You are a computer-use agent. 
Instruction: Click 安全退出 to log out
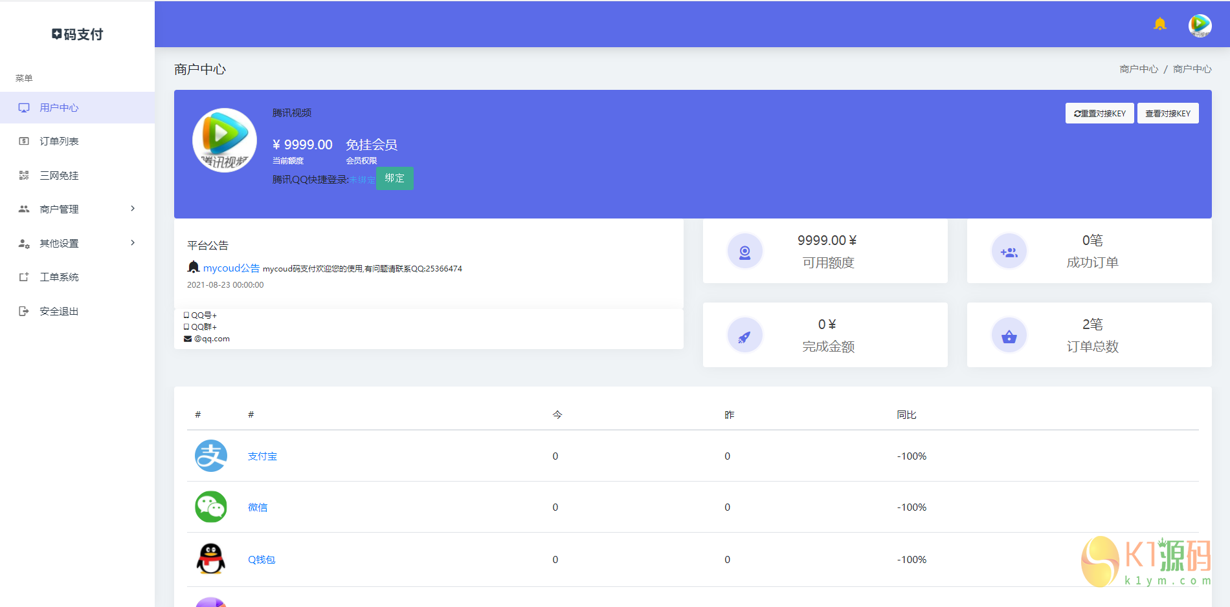[59, 312]
